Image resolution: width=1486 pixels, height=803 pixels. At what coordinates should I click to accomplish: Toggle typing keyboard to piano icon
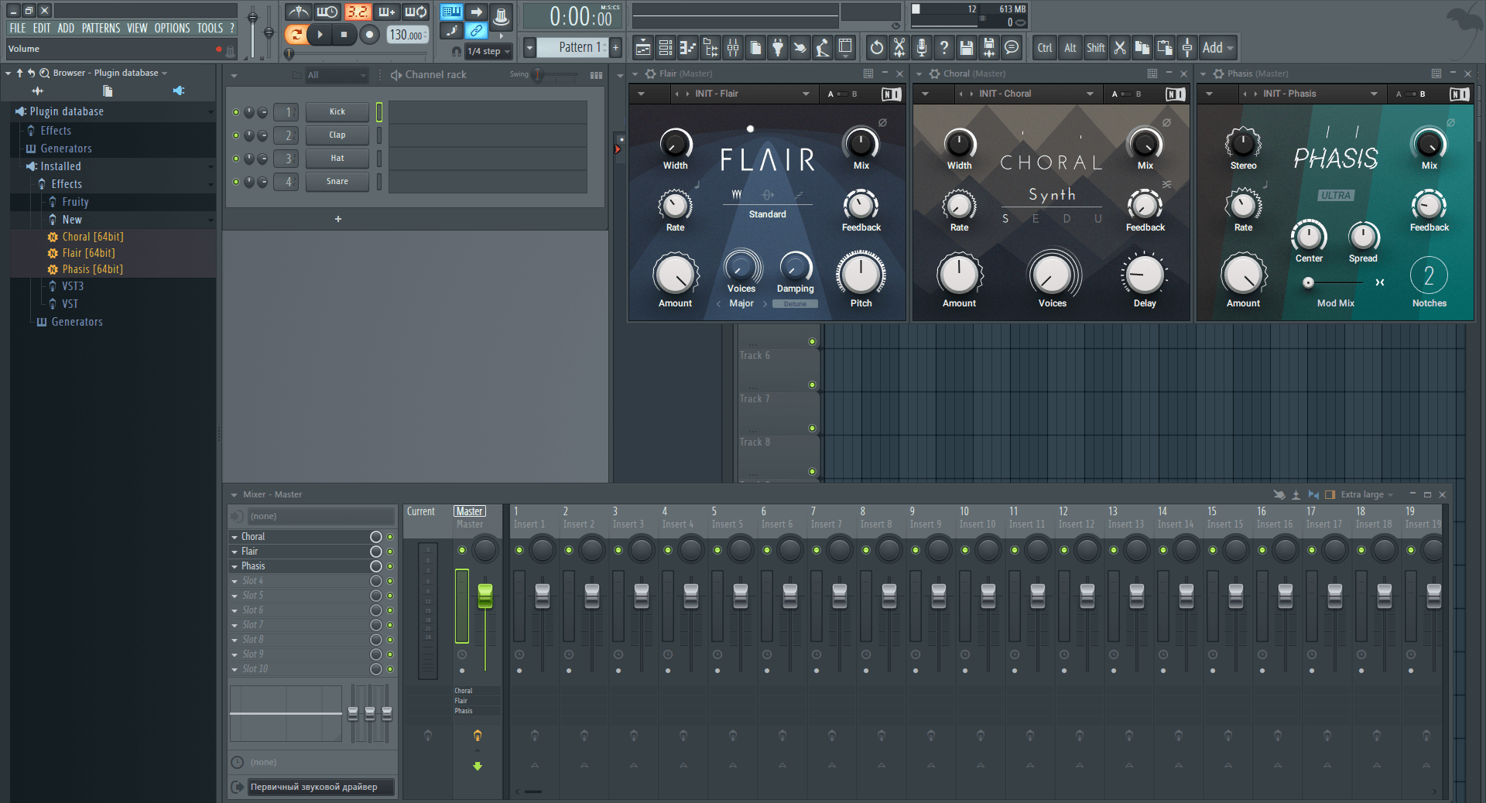(451, 12)
